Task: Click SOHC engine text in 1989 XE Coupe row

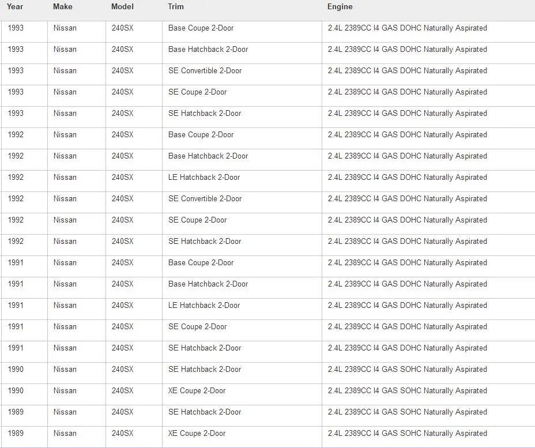Action: pos(408,434)
